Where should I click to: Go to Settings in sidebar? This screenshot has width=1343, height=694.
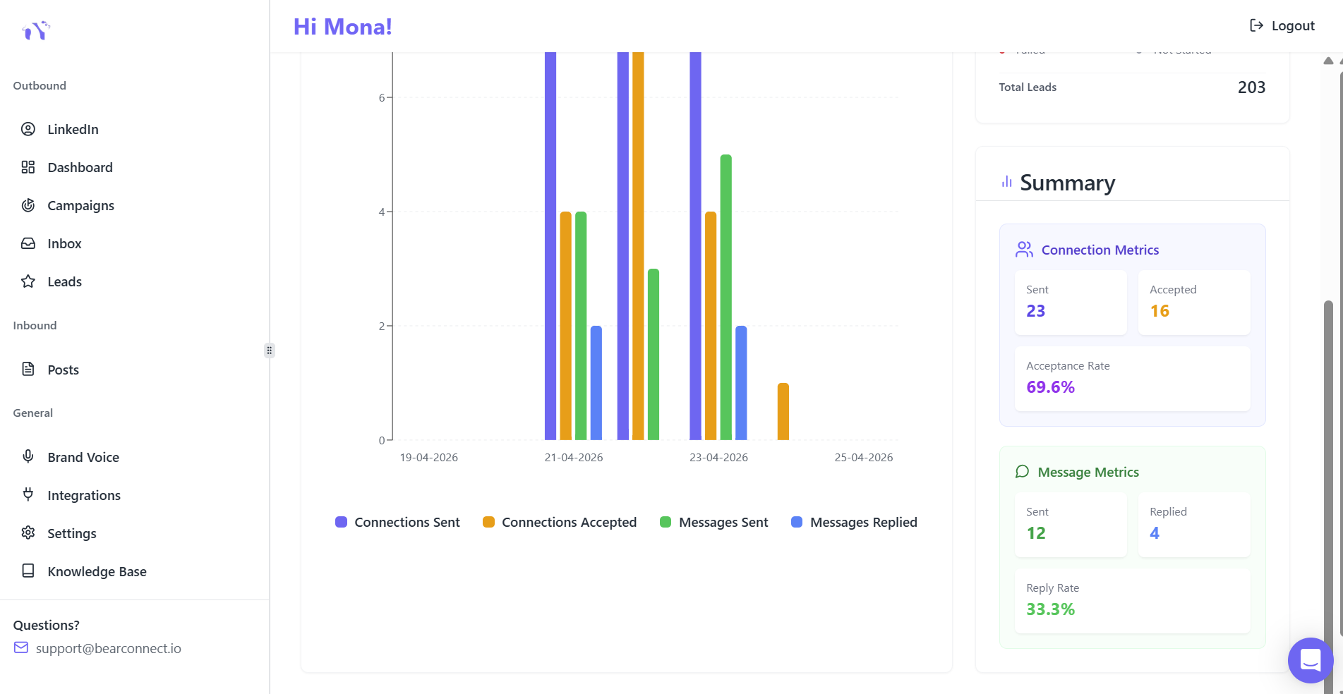[71, 533]
